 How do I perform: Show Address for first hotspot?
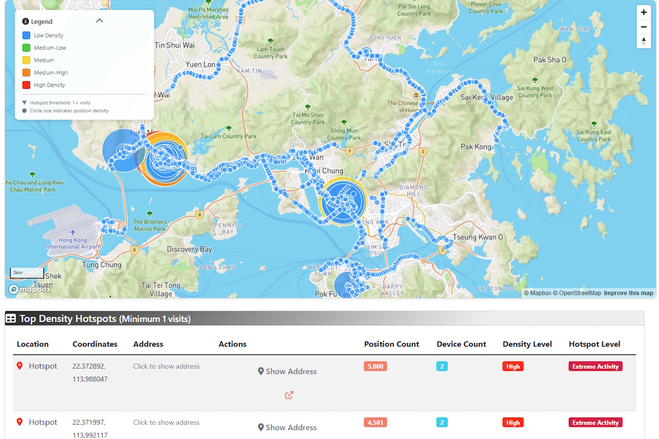pyautogui.click(x=287, y=372)
